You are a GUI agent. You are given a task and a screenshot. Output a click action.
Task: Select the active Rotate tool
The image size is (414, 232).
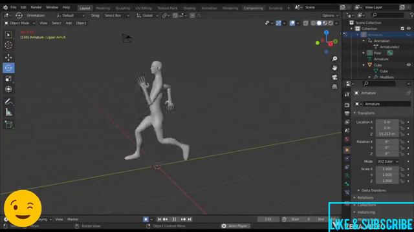[8, 68]
